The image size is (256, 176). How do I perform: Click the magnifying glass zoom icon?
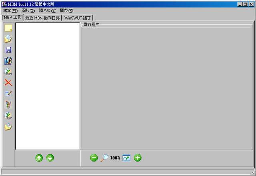pos(104,158)
